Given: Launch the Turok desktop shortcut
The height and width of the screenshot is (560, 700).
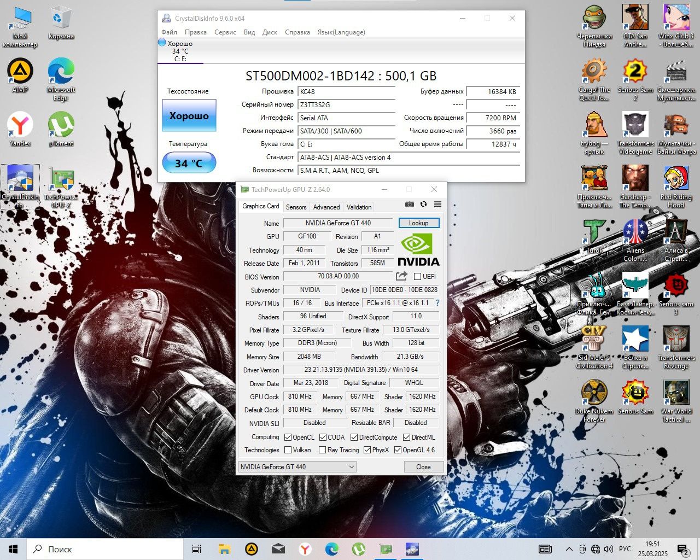Looking at the screenshot, I should click(x=594, y=236).
